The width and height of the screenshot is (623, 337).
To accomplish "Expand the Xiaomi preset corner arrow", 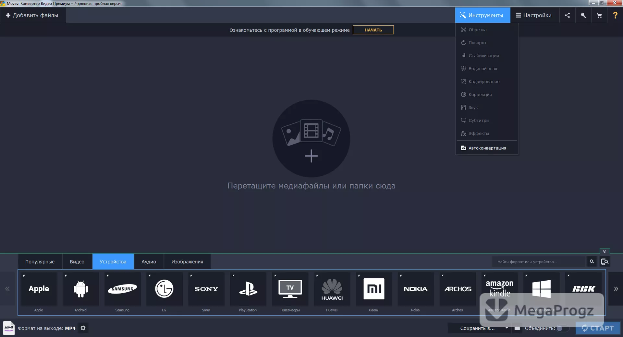I will (359, 276).
